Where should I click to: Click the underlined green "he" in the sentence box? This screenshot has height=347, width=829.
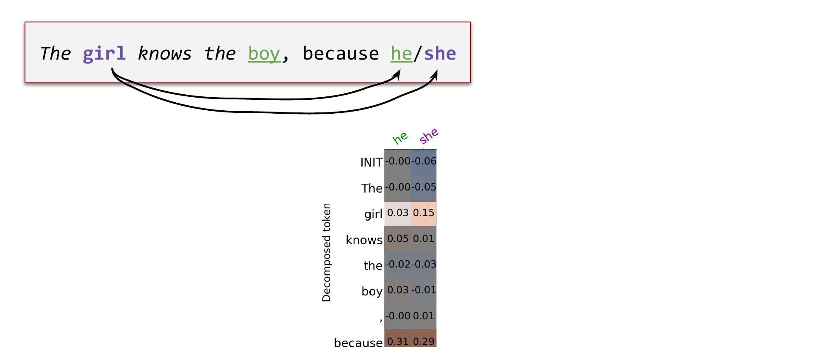click(x=401, y=54)
